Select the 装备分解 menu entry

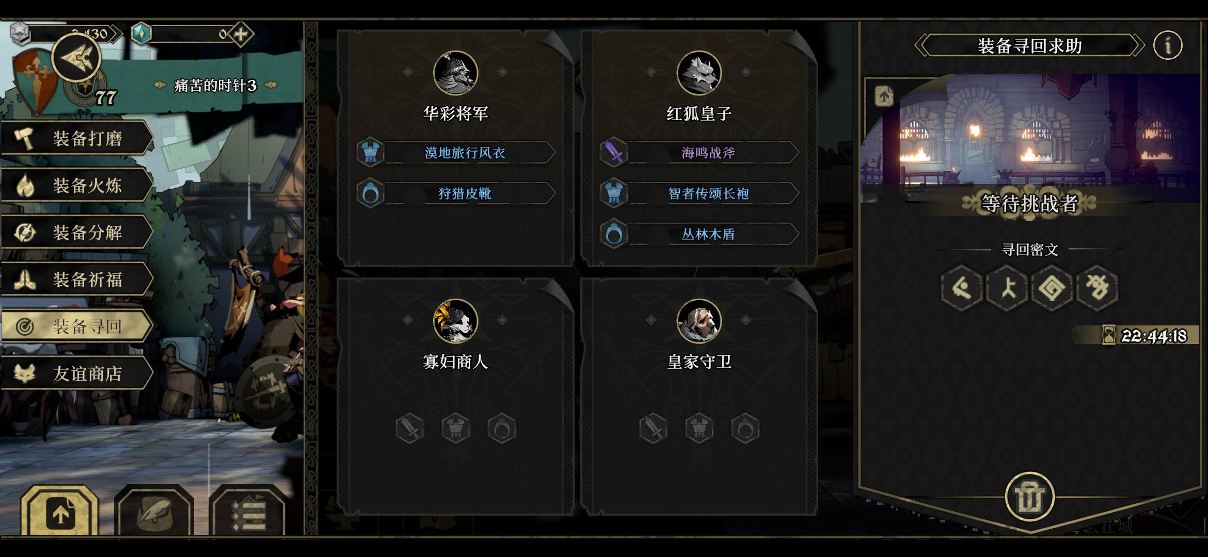tap(76, 232)
